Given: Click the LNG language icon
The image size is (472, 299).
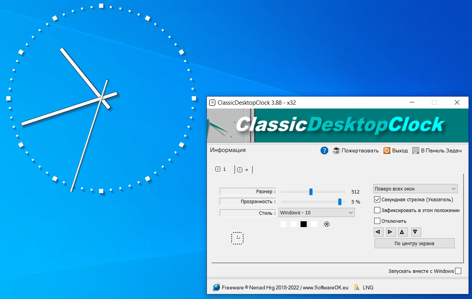Looking at the screenshot, I should [357, 287].
